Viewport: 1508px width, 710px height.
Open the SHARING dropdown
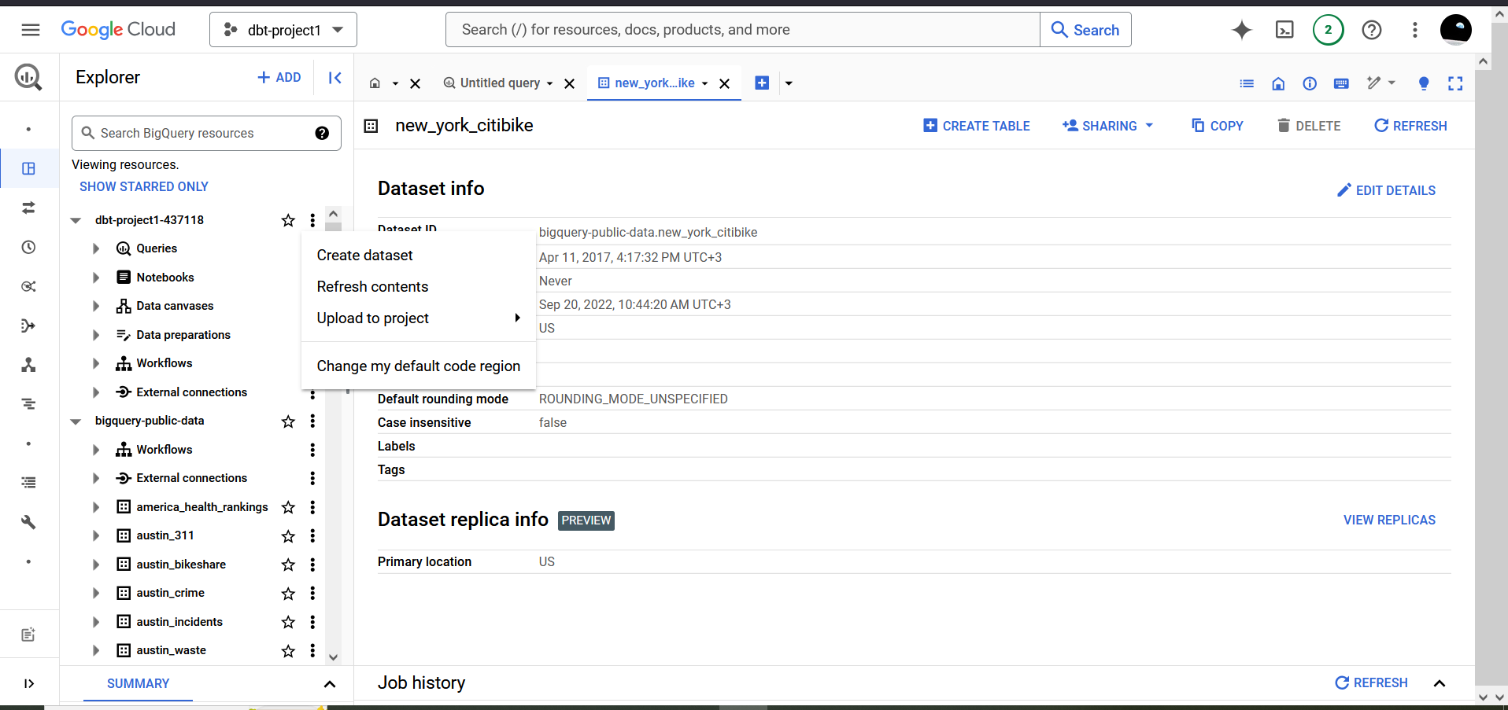(x=1107, y=126)
